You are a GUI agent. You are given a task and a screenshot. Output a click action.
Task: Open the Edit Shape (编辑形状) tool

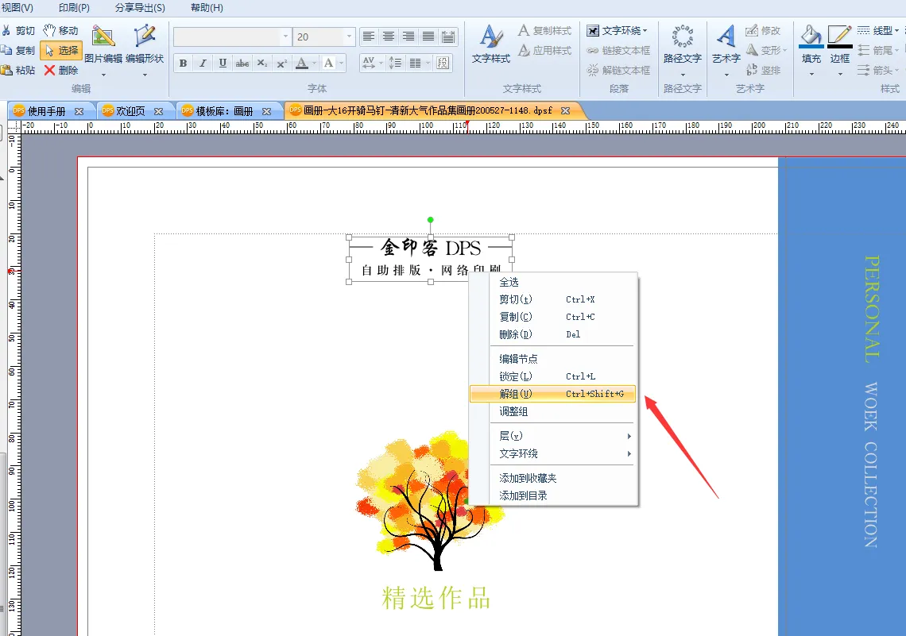(145, 51)
